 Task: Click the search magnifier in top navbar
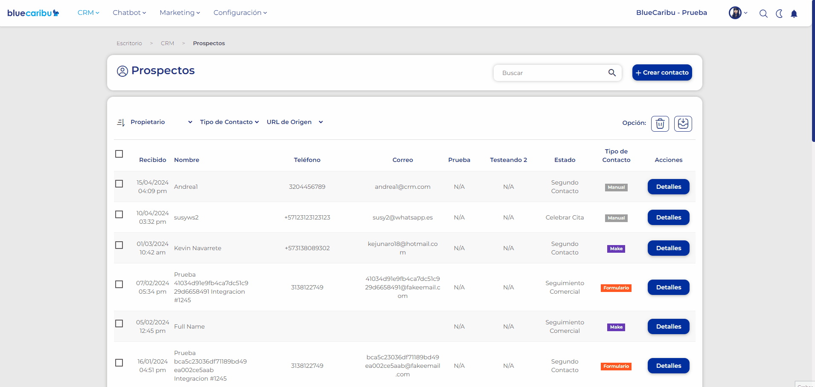tap(763, 14)
